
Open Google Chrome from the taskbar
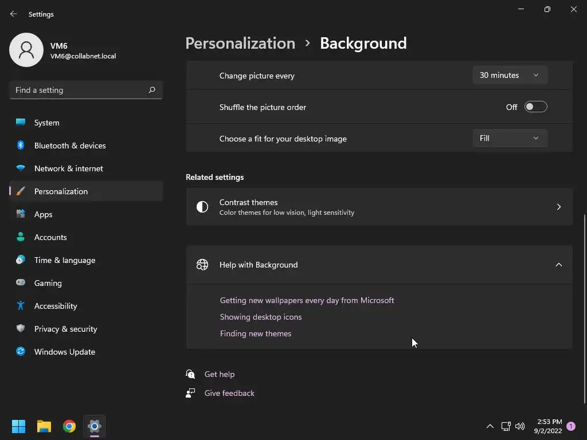click(69, 426)
